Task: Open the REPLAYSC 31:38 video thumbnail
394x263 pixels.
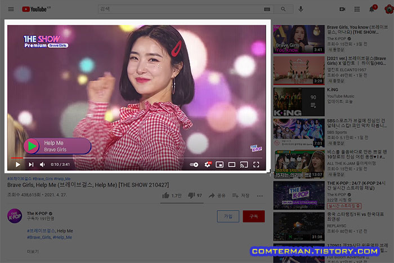Action: click(299, 226)
